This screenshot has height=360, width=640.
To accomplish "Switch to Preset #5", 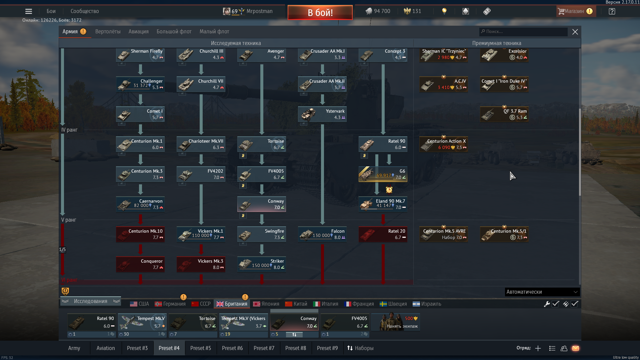I will [x=201, y=348].
